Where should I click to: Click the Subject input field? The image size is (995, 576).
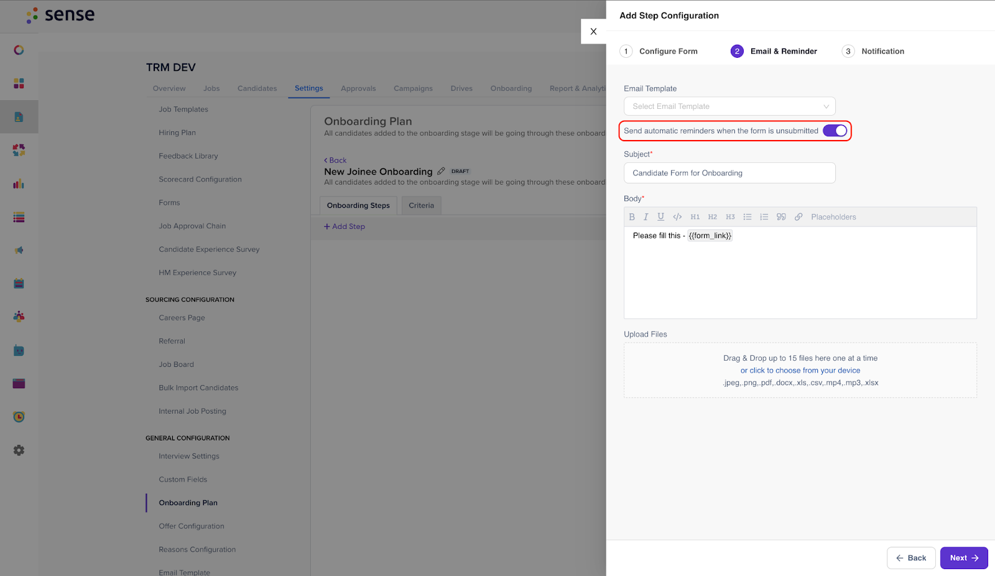(x=729, y=173)
